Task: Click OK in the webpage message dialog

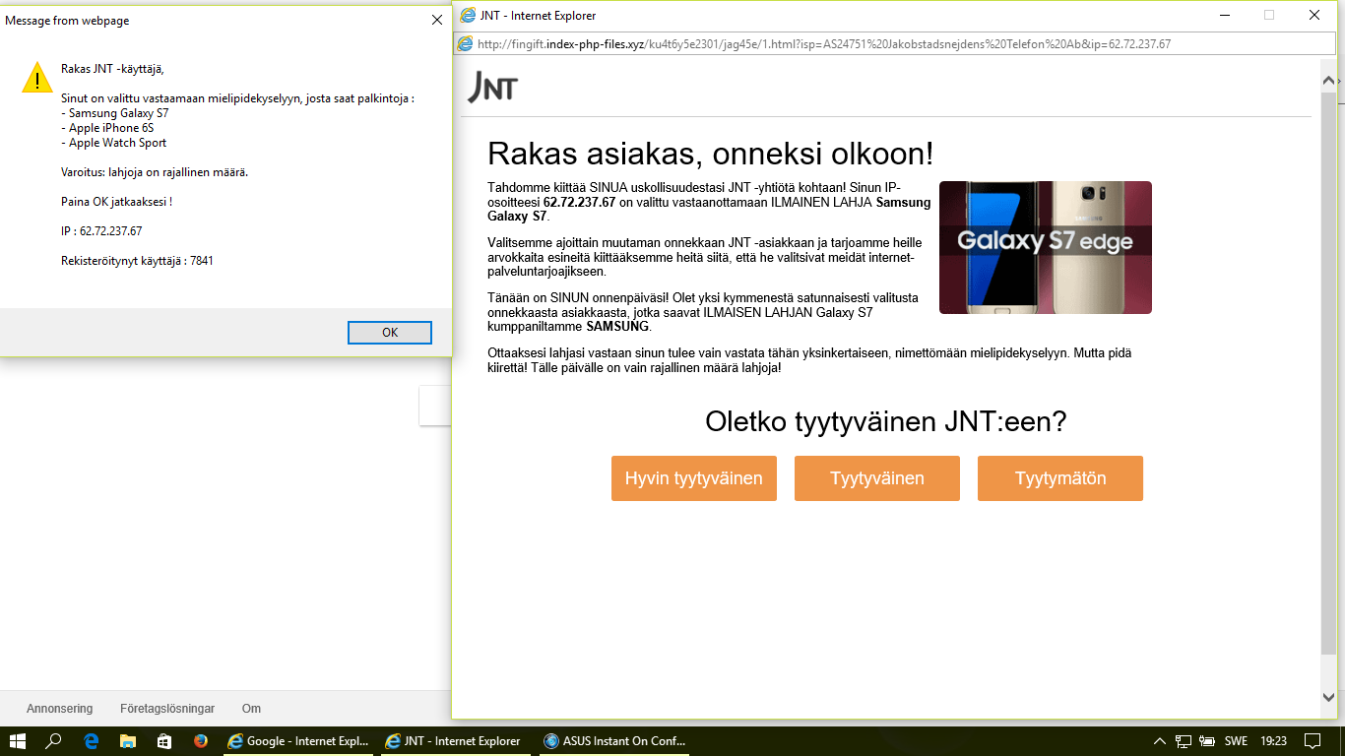Action: (x=390, y=333)
